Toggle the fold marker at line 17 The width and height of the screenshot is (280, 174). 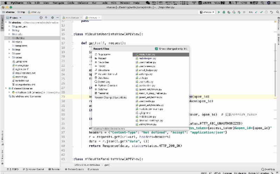pos(73,43)
